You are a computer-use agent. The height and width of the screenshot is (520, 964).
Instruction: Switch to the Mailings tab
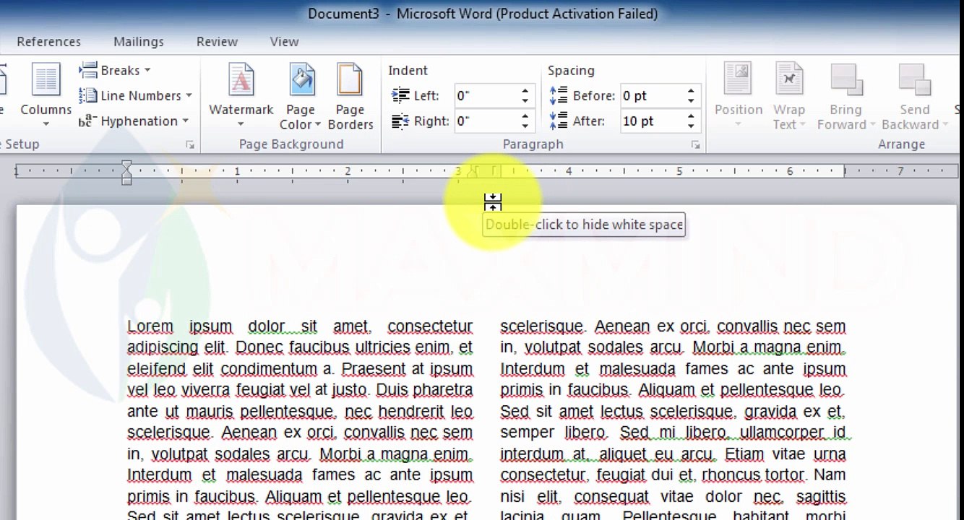[x=139, y=42]
